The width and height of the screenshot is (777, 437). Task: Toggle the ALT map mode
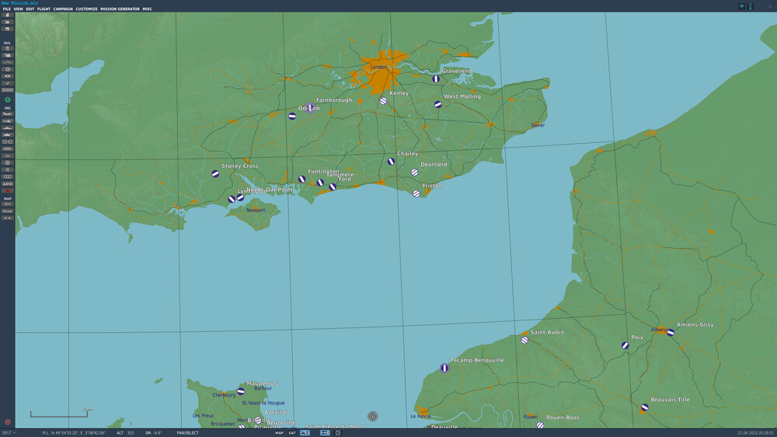305,432
